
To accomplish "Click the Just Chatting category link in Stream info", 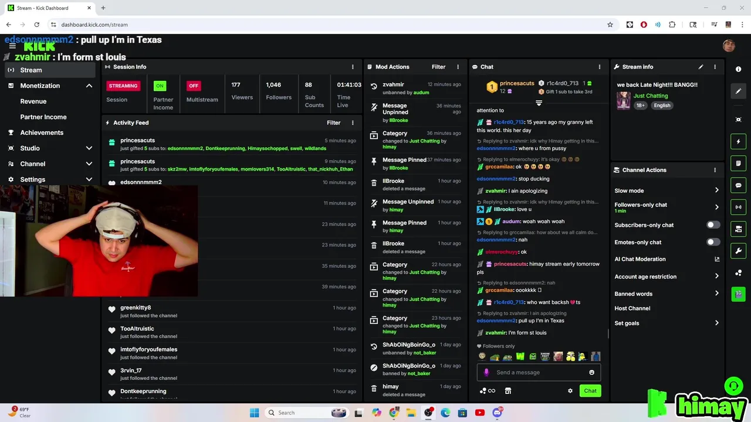I will pos(651,96).
